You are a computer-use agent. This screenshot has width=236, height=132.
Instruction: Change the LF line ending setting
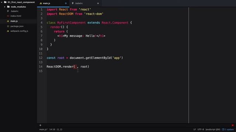[x=194, y=129]
